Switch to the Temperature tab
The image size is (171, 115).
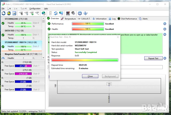point(68,19)
